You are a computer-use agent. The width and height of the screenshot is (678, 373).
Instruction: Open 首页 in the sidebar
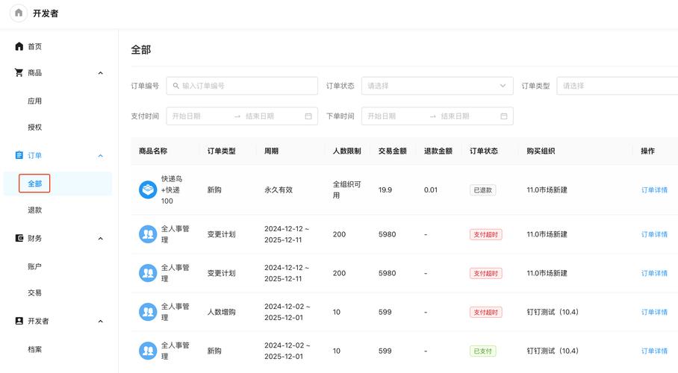35,46
